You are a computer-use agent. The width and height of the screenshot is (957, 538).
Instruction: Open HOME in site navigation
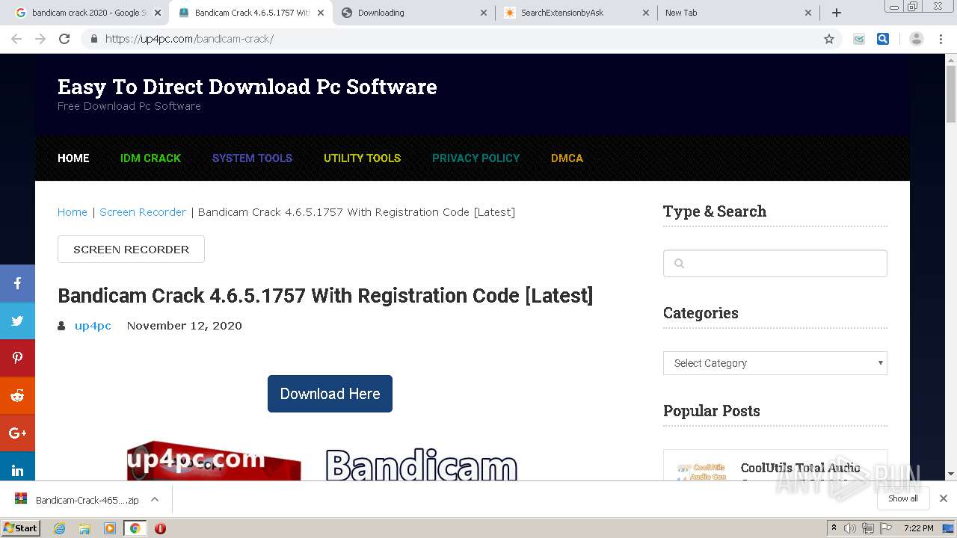(73, 158)
